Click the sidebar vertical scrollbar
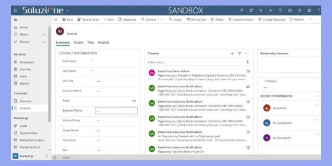The height and width of the screenshot is (166, 332). click(x=50, y=74)
